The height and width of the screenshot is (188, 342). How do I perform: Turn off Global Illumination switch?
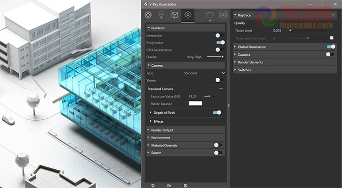click(x=331, y=47)
